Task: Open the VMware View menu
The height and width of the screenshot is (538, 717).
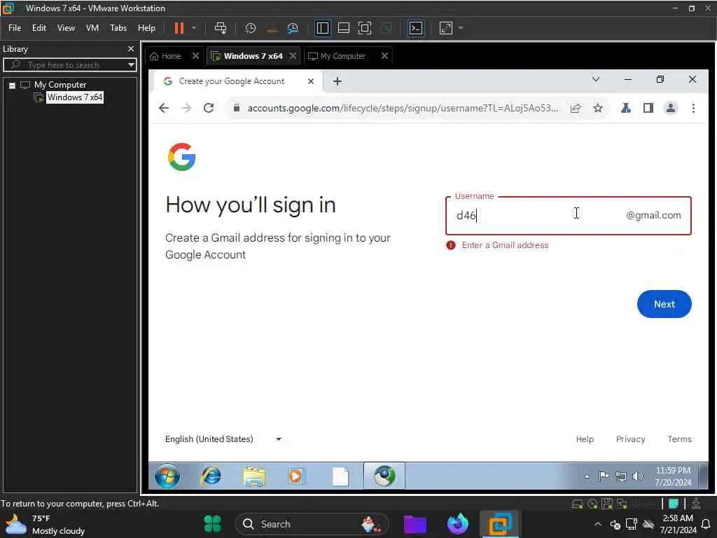Action: pos(66,28)
